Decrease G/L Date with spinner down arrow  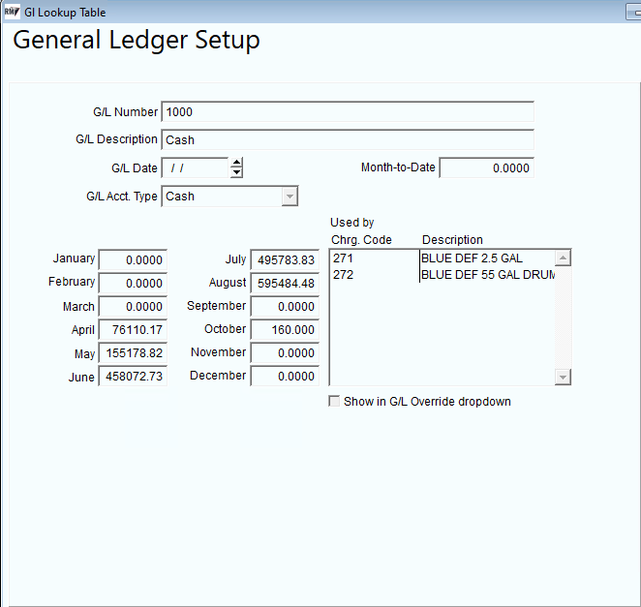coord(236,172)
